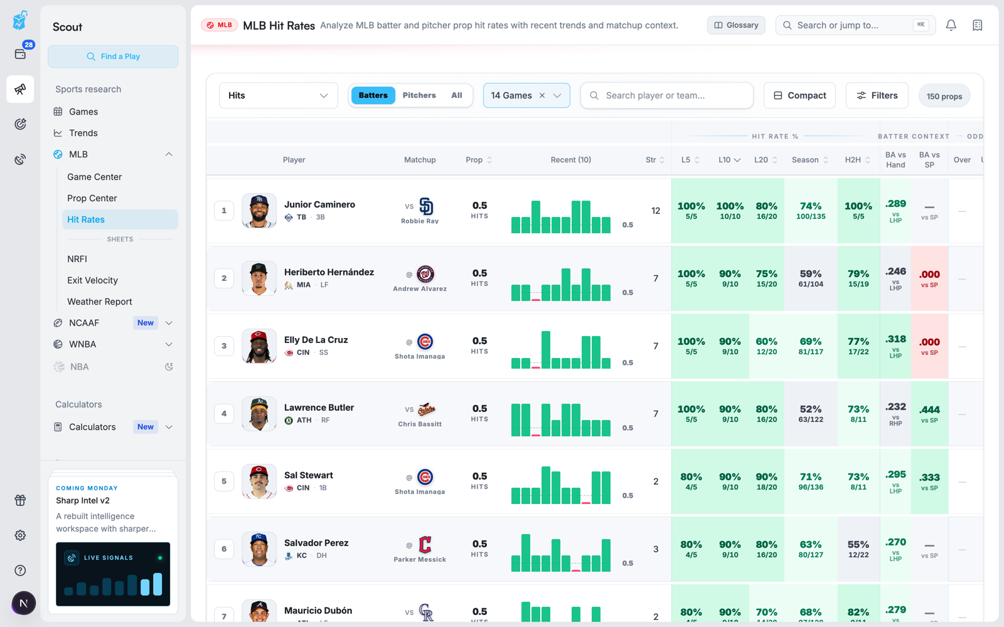The height and width of the screenshot is (627, 1004).
Task: Sort by L10 hit rate column
Action: pos(729,160)
